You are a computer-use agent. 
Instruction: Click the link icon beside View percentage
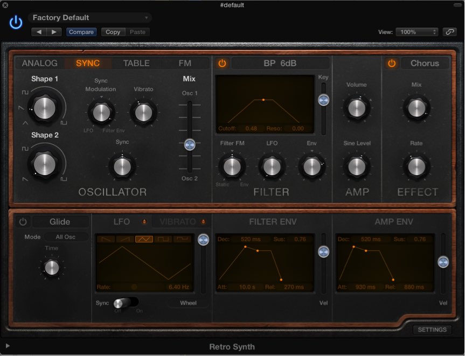449,32
